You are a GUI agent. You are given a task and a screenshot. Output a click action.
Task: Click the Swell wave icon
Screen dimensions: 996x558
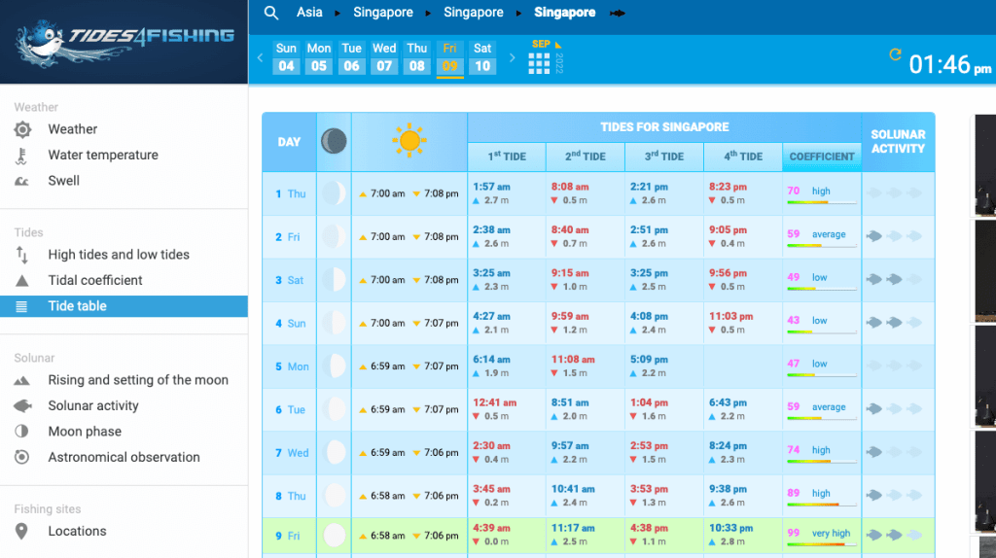click(22, 181)
